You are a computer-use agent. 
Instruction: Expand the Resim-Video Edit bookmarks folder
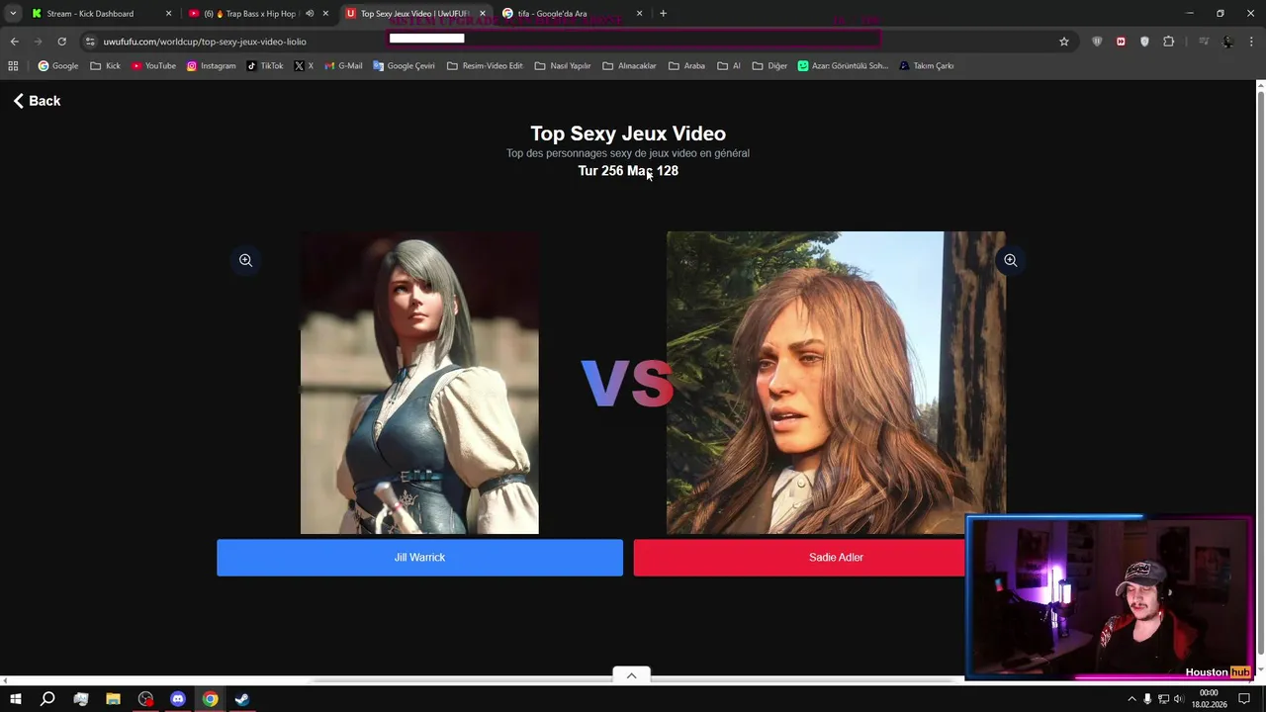point(485,66)
